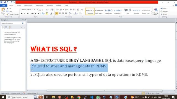Decrease paragraph indent

pos(71,10)
